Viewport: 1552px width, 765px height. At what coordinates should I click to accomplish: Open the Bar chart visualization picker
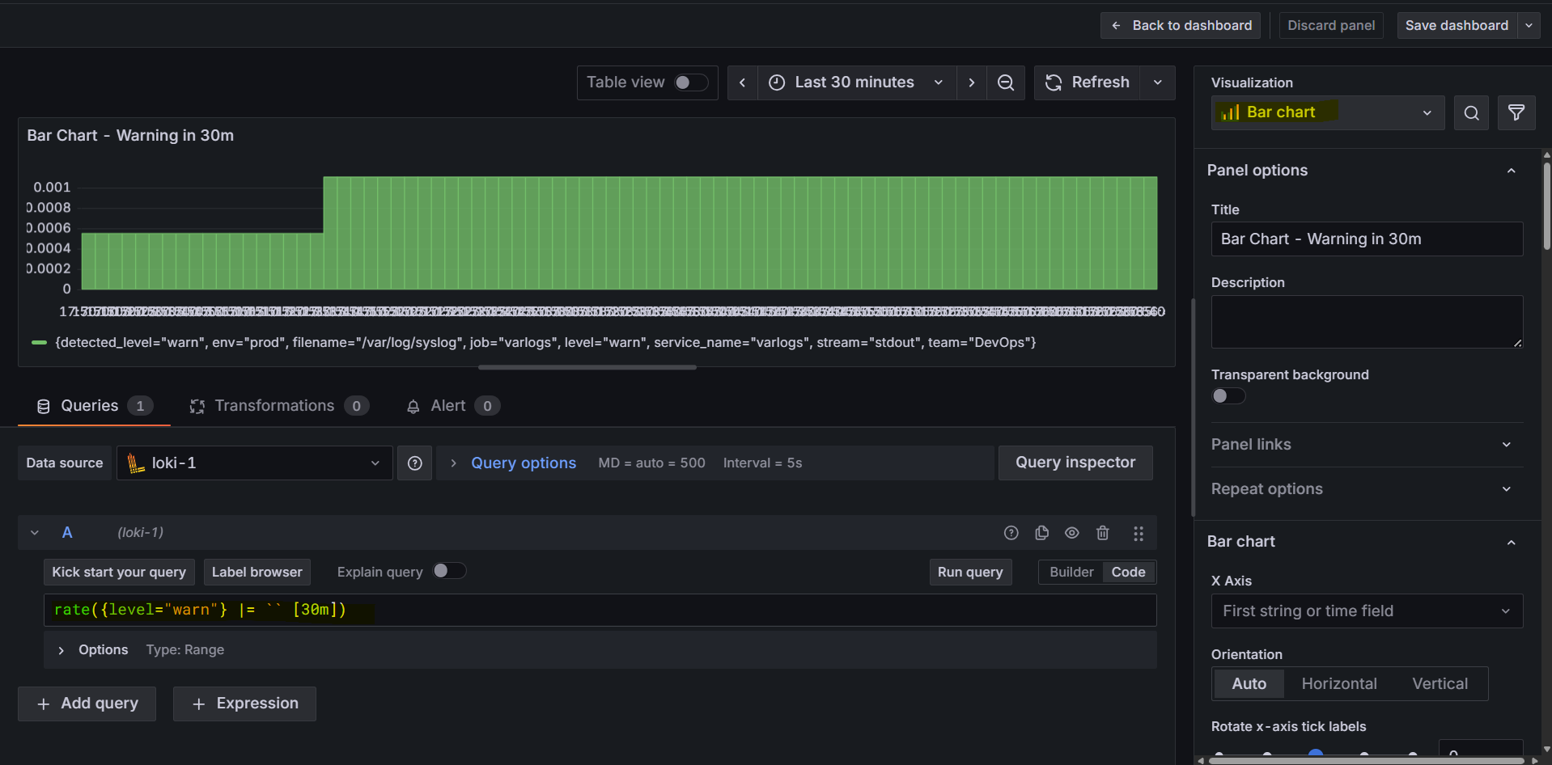pyautogui.click(x=1327, y=113)
